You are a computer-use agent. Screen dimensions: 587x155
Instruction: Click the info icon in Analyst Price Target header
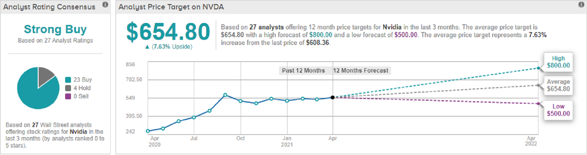pyautogui.click(x=581, y=4)
